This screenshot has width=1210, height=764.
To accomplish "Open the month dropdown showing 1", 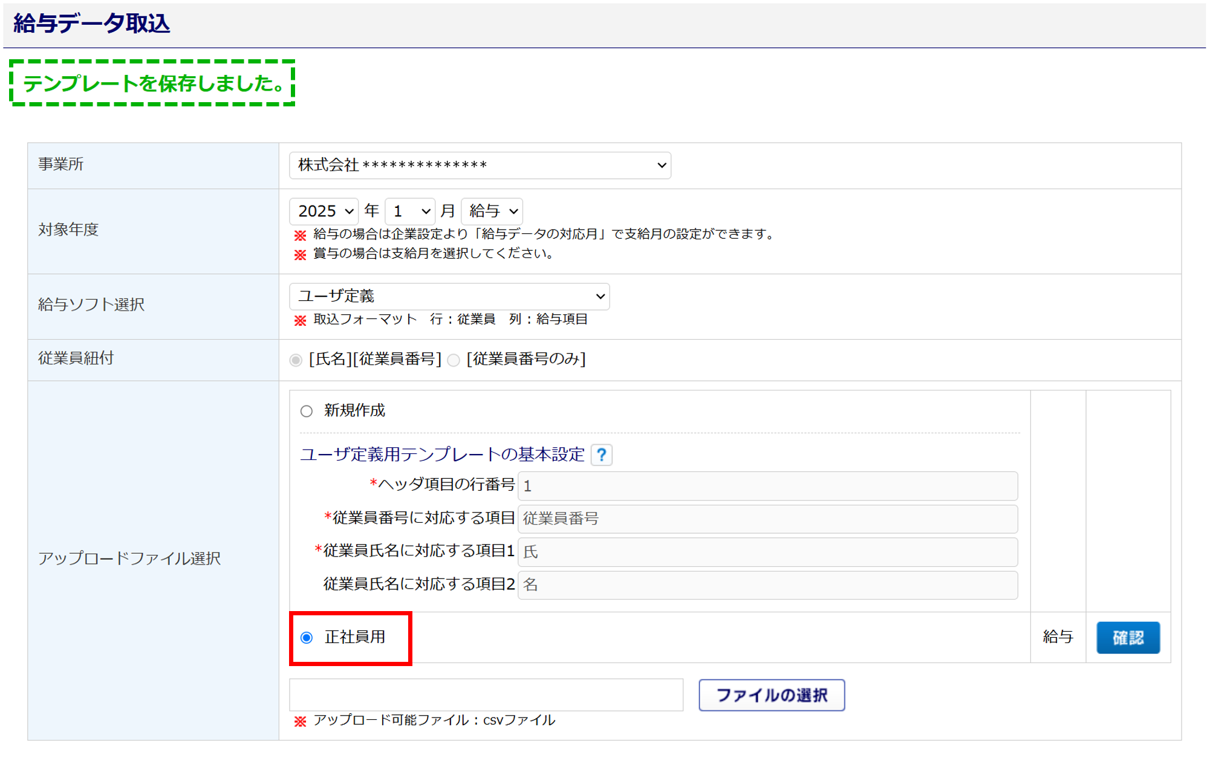I will pos(410,212).
